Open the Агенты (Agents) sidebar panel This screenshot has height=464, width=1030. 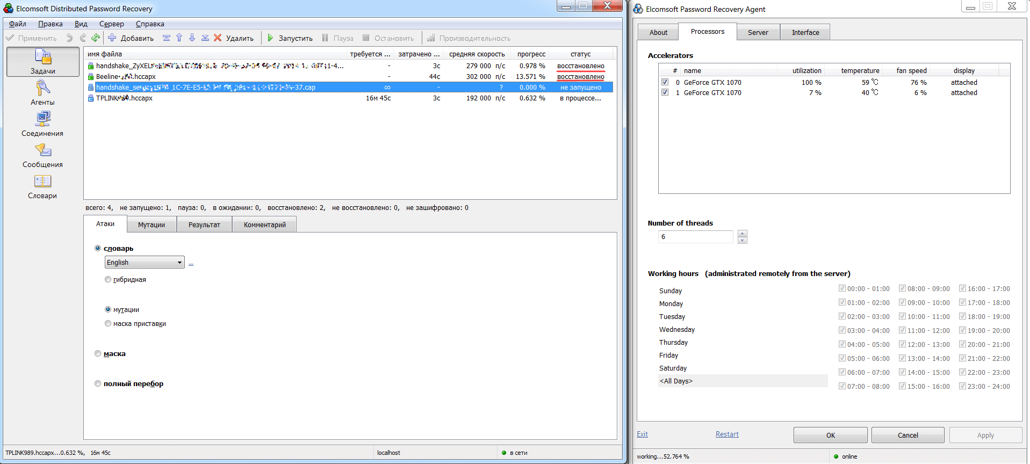42,93
